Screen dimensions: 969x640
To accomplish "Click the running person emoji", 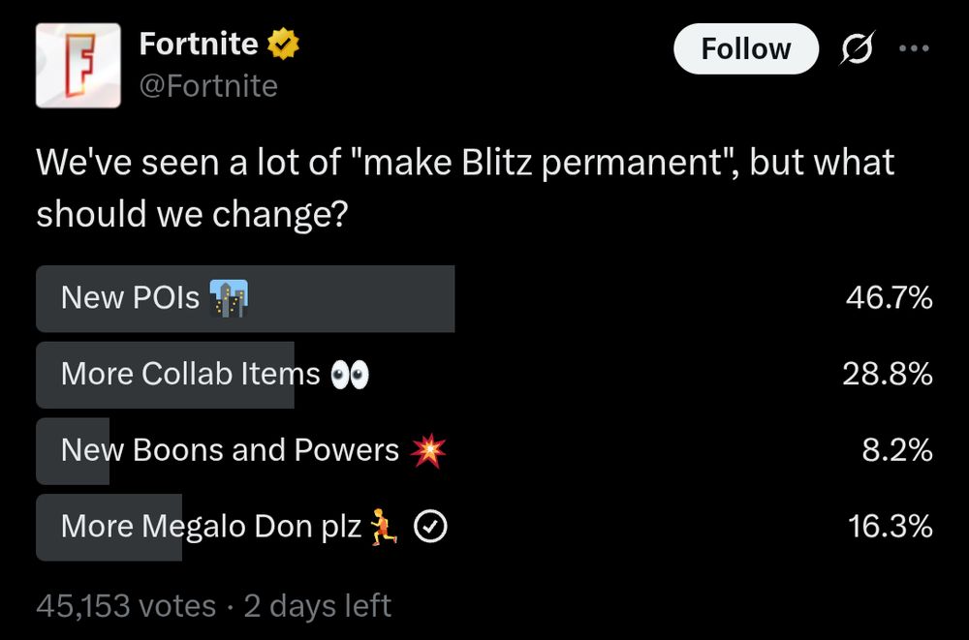I will pos(383,527).
